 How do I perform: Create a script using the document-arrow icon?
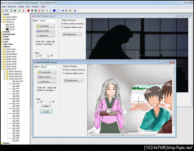click(43, 11)
